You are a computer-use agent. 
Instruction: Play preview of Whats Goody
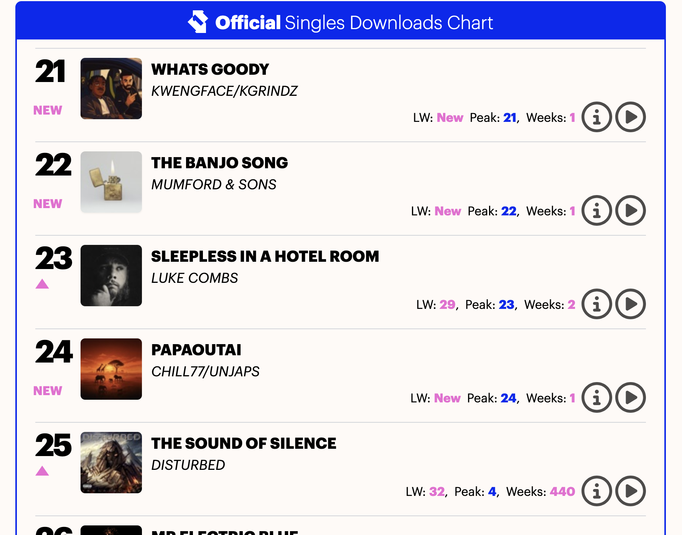(630, 117)
